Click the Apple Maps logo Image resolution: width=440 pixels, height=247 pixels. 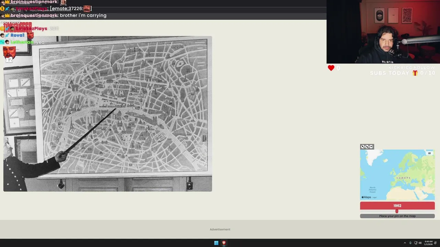(x=366, y=197)
